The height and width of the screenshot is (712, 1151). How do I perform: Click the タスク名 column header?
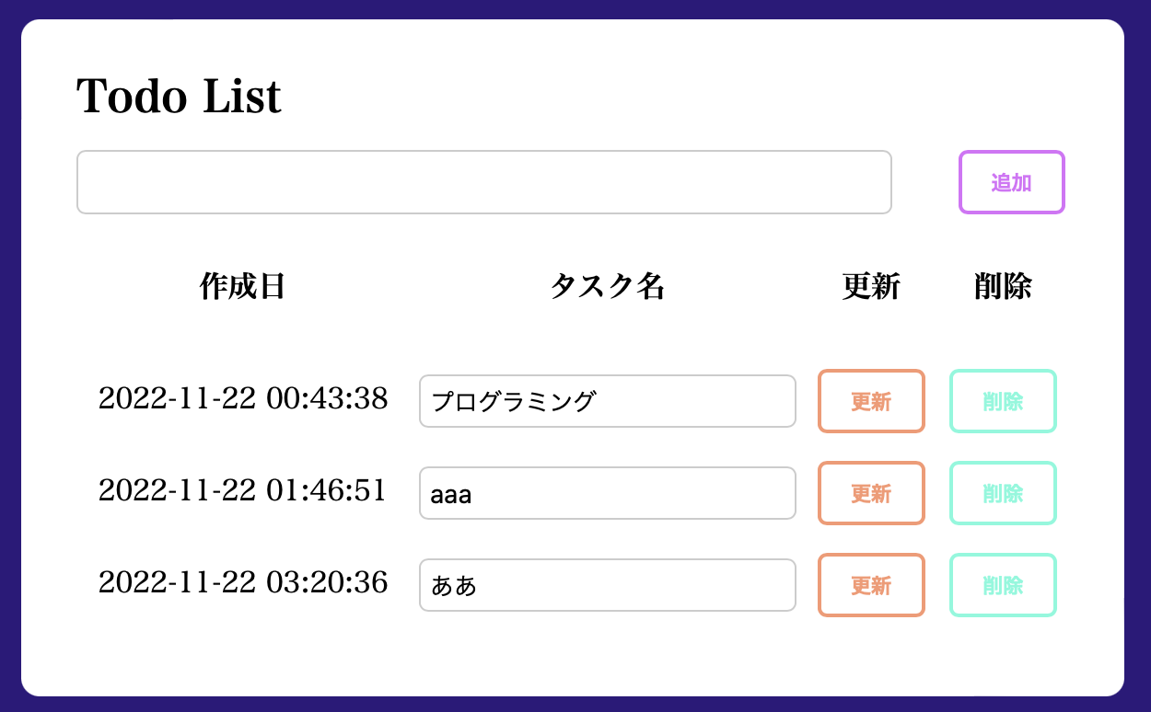point(607,286)
